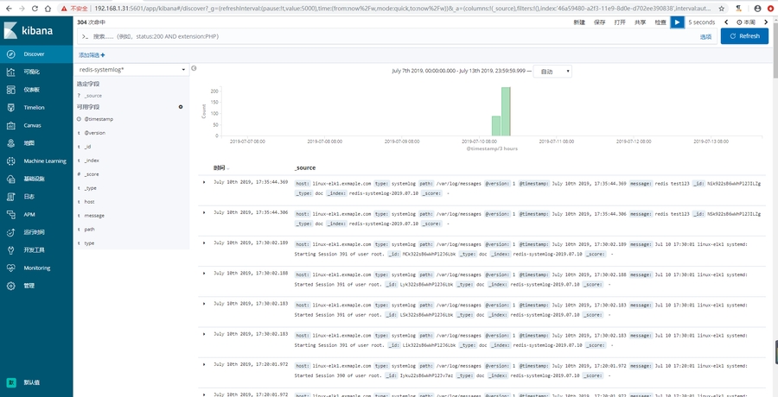Click 保存 in the top menu
The image size is (778, 397).
600,22
